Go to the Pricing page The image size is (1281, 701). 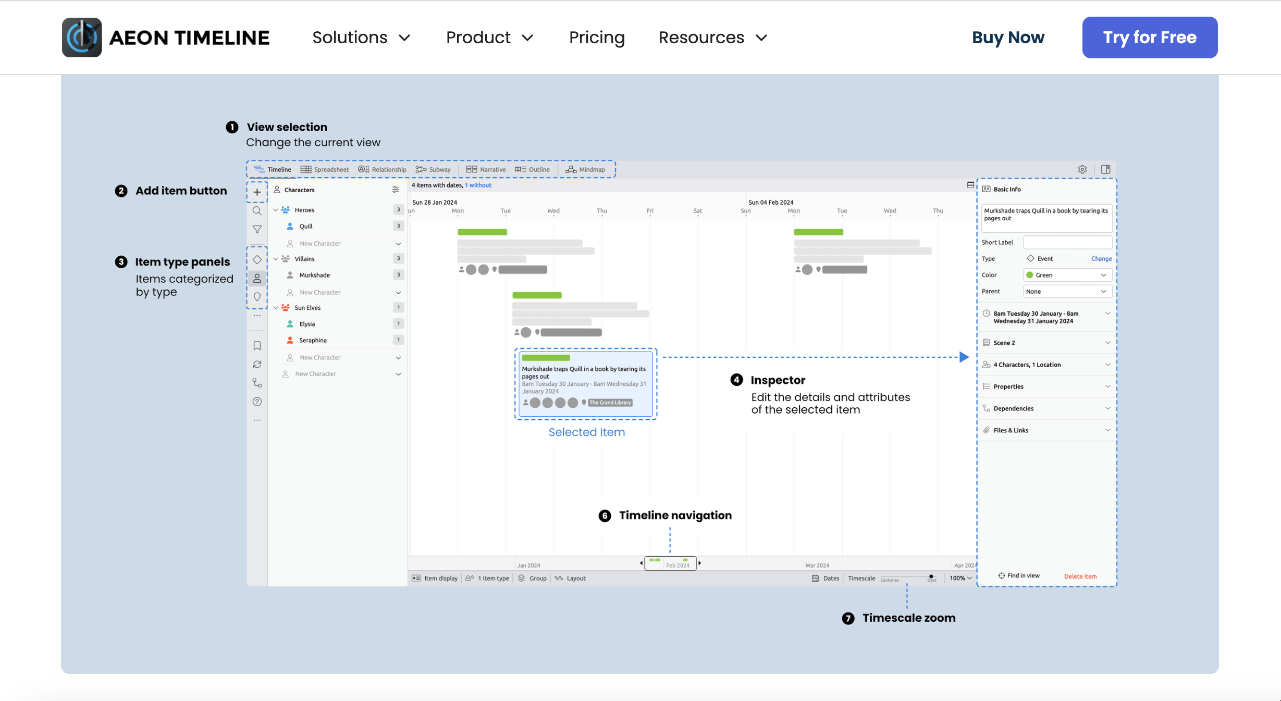click(x=597, y=37)
